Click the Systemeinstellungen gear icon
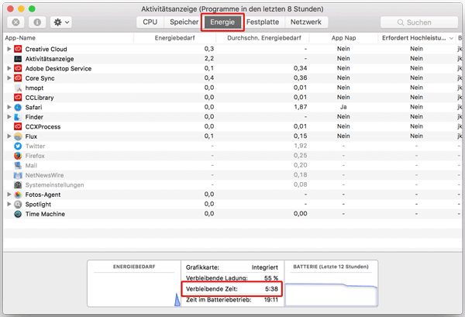Viewport: 465px width, 317px height. pos(18,184)
